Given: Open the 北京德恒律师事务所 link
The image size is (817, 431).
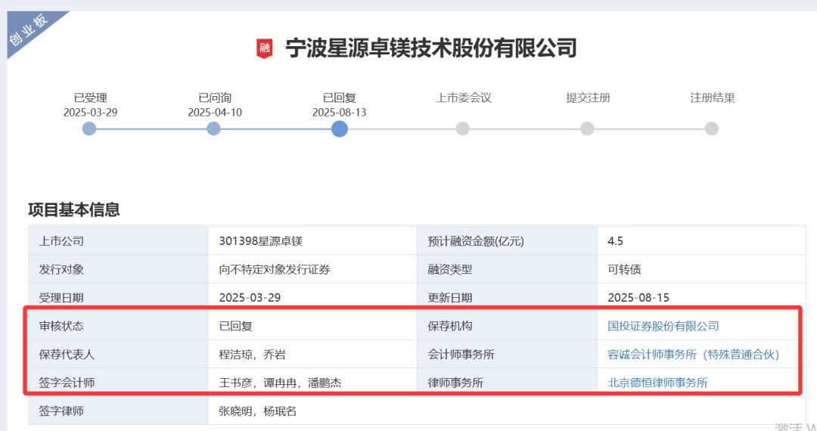Looking at the screenshot, I should click(657, 383).
